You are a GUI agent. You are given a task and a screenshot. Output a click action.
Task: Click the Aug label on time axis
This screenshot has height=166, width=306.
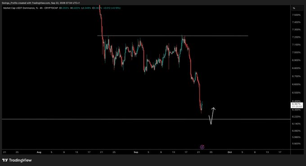click(x=39, y=152)
